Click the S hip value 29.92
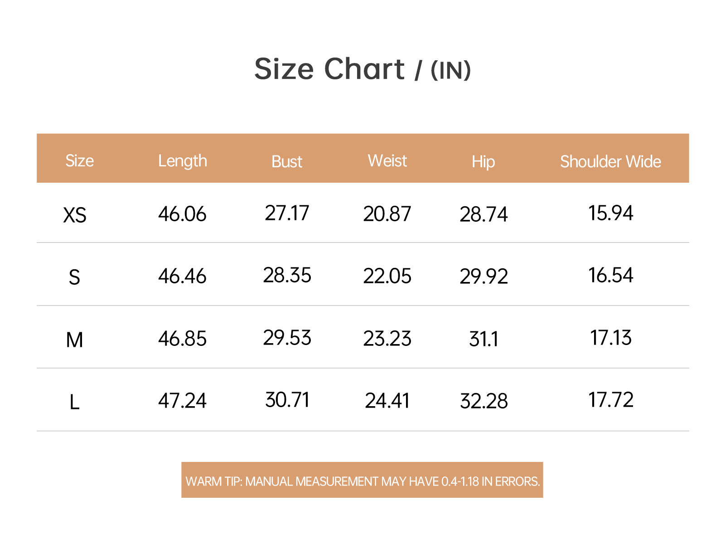 click(x=484, y=277)
